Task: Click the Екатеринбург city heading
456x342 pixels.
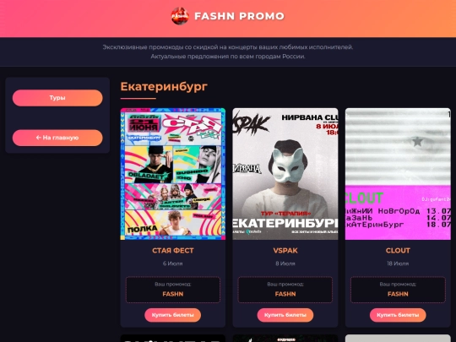Action: pos(164,87)
